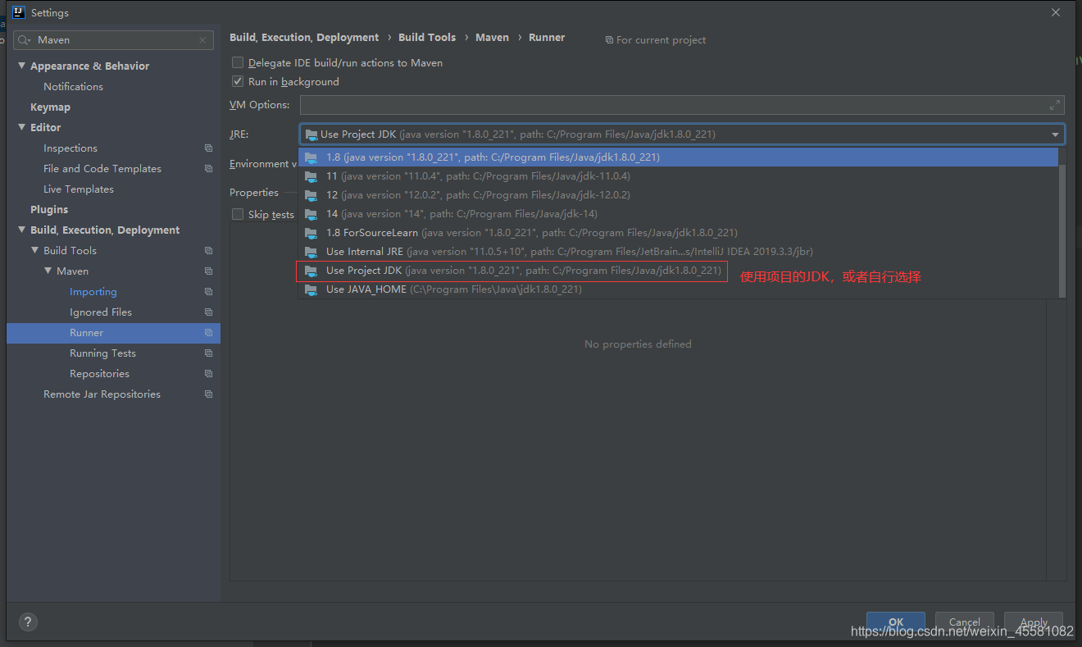
Task: Click the project-level icon beside Ignored Files
Action: point(208,312)
